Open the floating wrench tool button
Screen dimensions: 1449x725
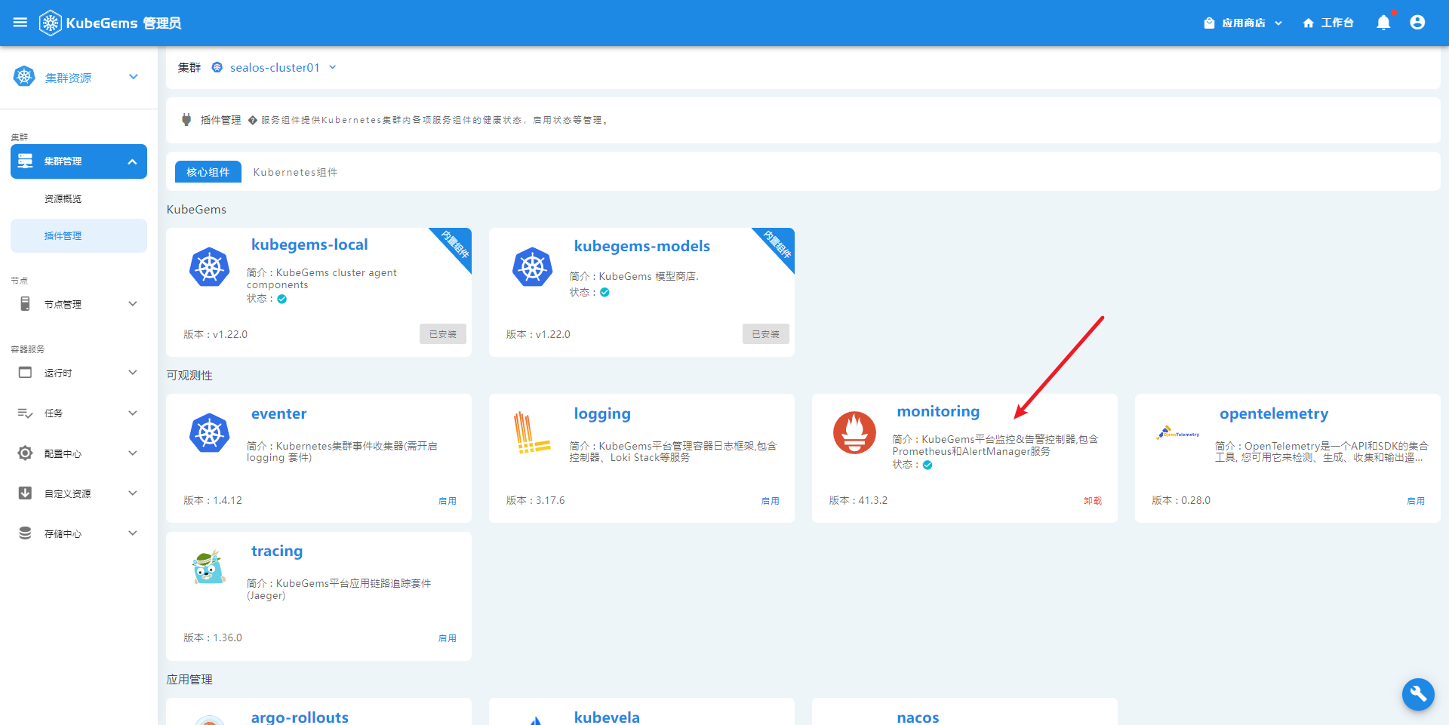pos(1418,694)
